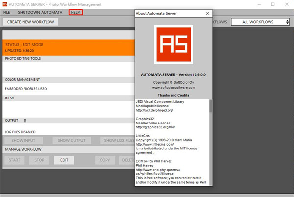Screen dimensions: 294x197
Task: Click the www.softcolorsoftware.com website link
Action: pyautogui.click(x=173, y=88)
